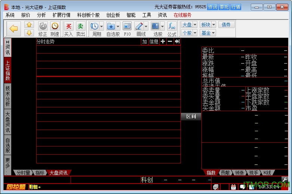Open the 基金 fund dropdown
The height and width of the screenshot is (194, 292).
click(208, 33)
